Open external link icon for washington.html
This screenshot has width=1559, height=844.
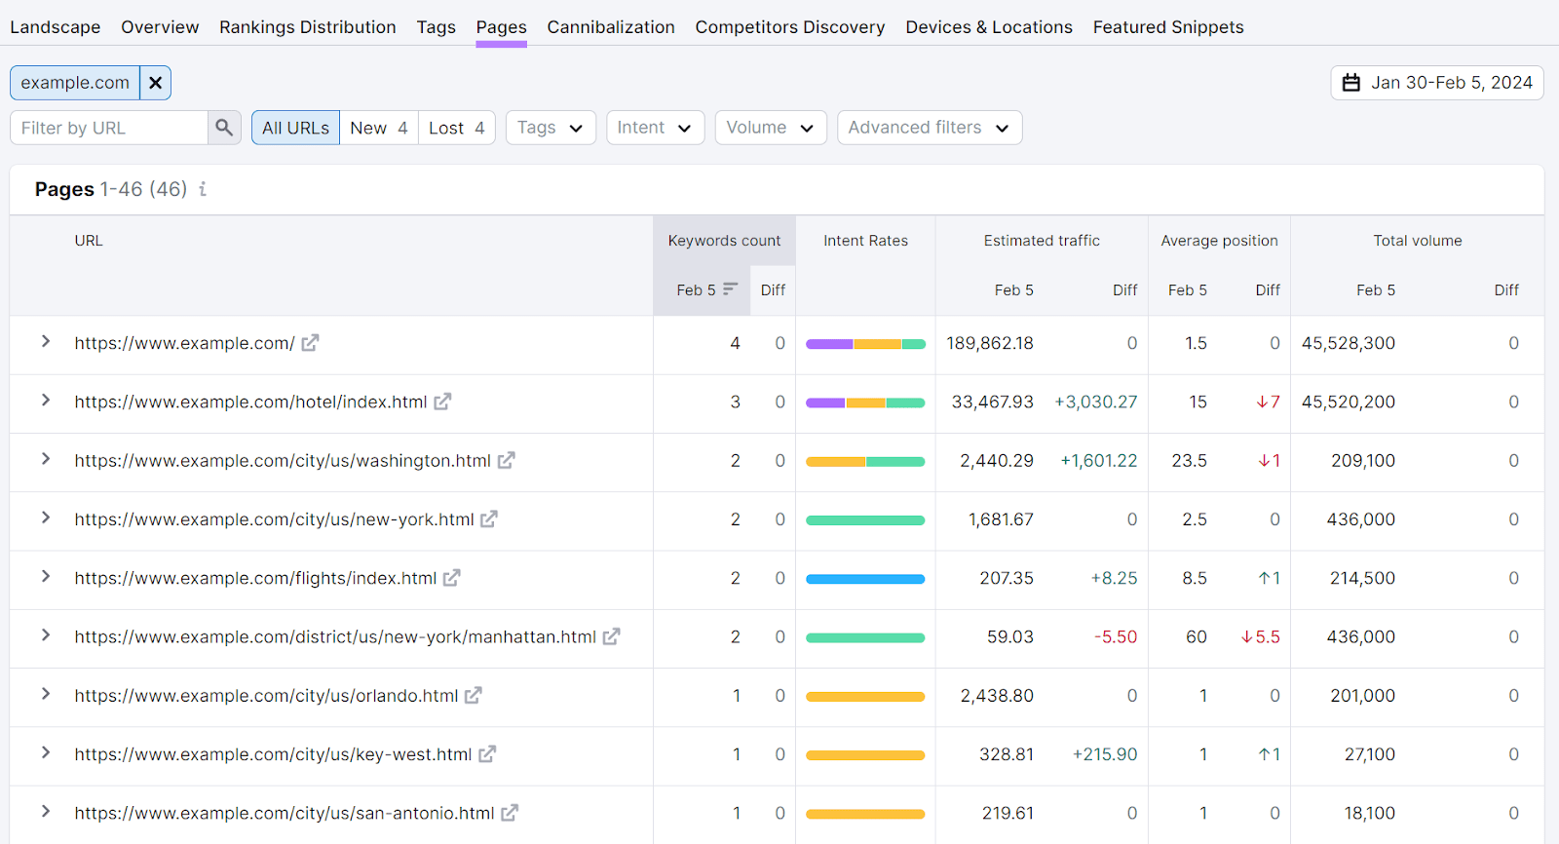506,460
